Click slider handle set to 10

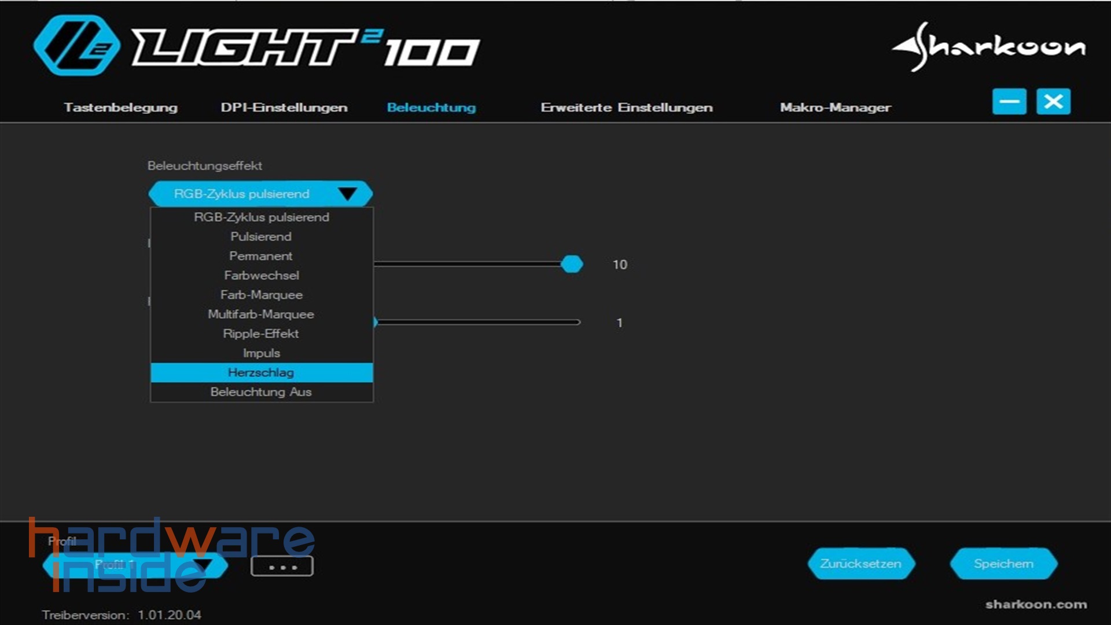572,264
